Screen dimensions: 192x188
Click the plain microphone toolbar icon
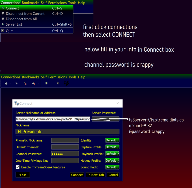(x=16, y=83)
